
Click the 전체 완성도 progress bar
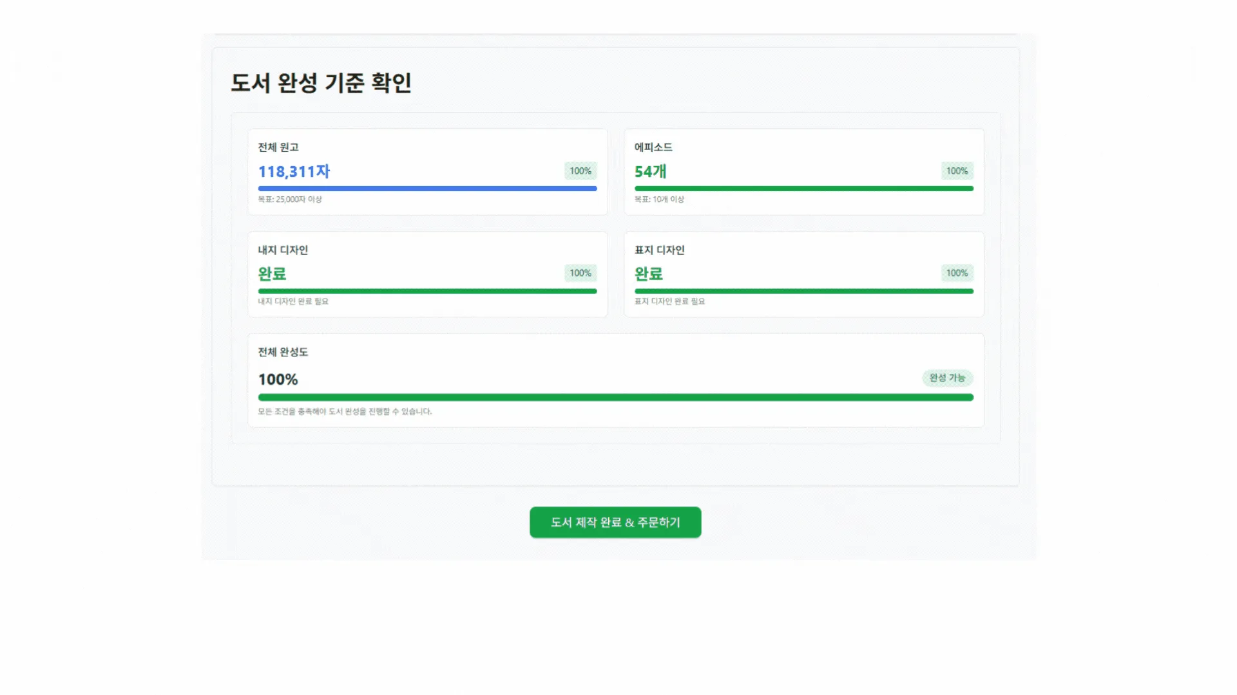[615, 397]
